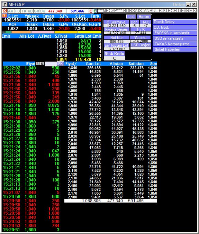Switch to the Hacim tab
Screen dimensions: 199x234
click(x=144, y=17)
